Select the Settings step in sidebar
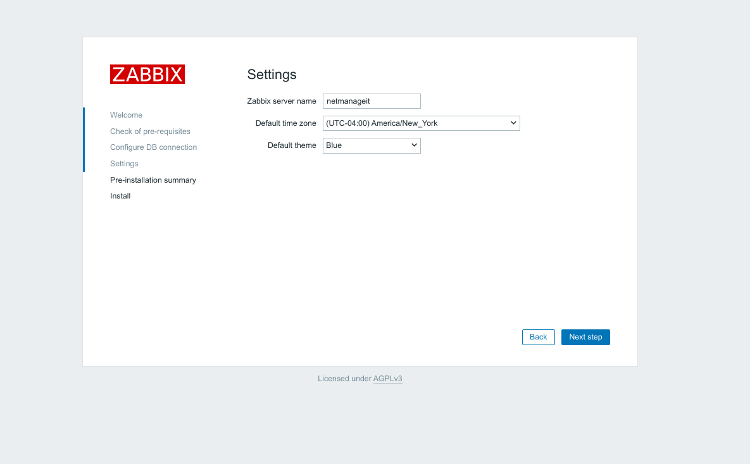 [124, 164]
